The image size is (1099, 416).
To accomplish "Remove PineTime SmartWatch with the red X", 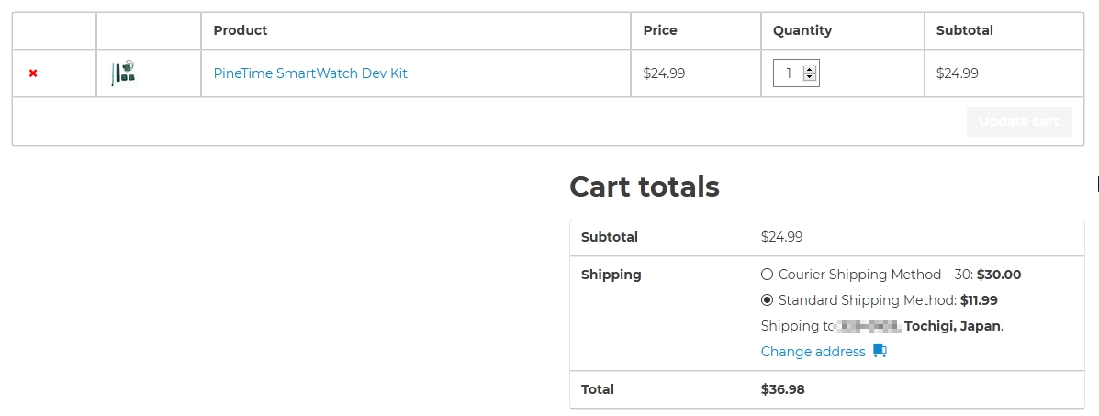I will [33, 73].
